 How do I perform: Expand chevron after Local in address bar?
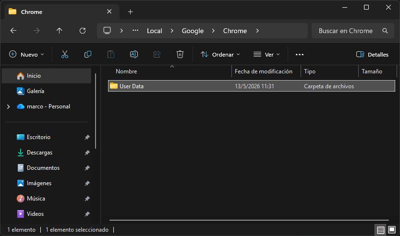[x=172, y=31]
